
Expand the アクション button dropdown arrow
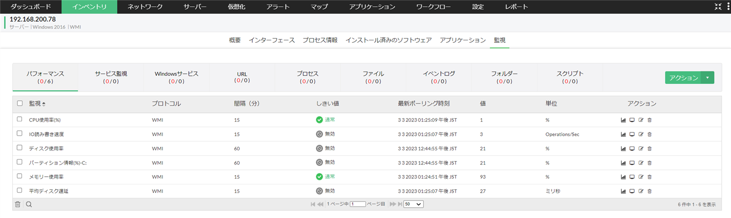tap(707, 78)
